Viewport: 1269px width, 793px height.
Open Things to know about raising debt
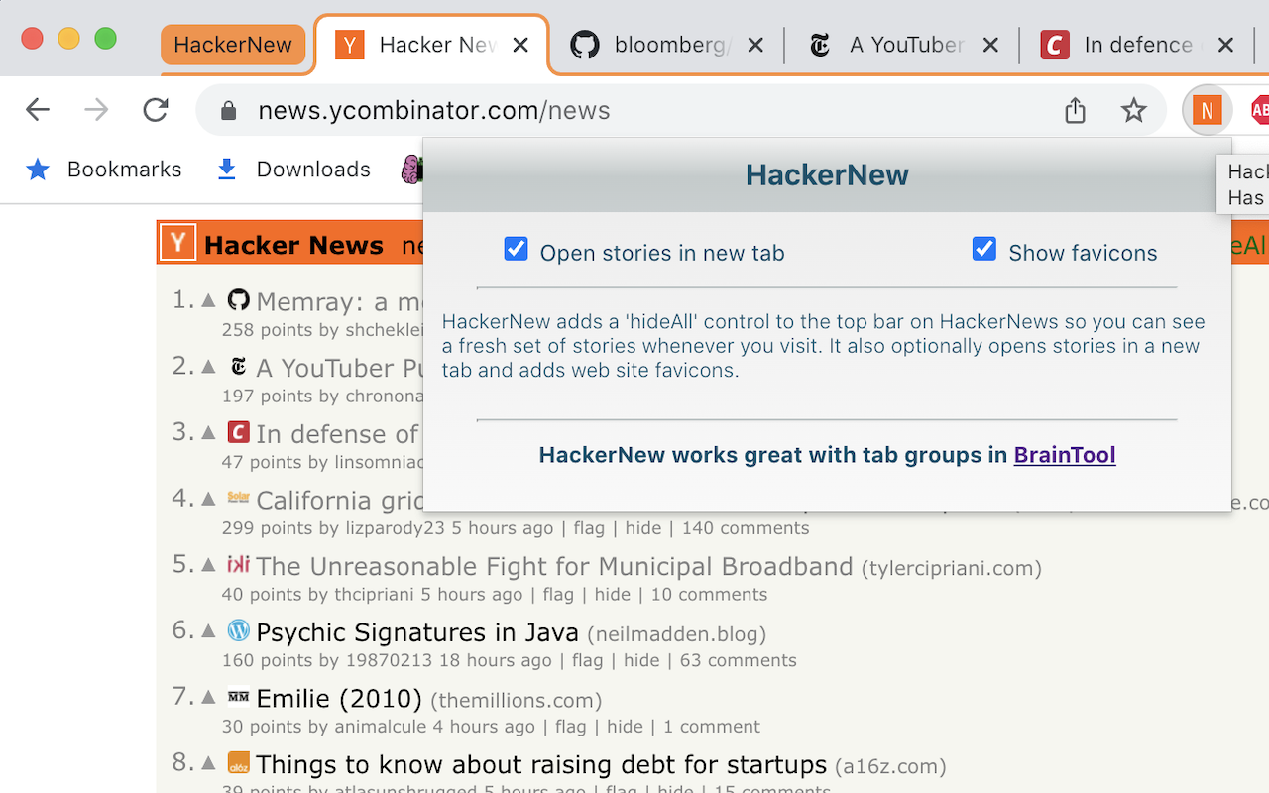[x=541, y=765]
